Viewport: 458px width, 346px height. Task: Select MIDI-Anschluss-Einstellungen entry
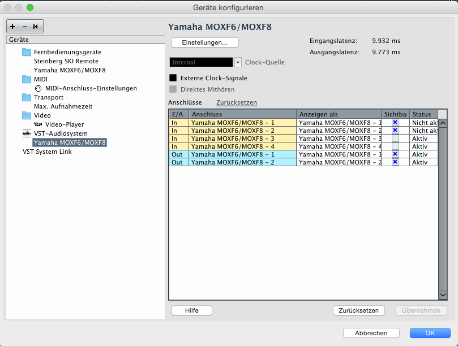point(91,88)
